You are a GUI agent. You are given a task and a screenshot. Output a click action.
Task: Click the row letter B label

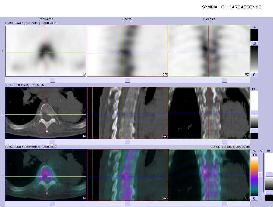[2, 113]
